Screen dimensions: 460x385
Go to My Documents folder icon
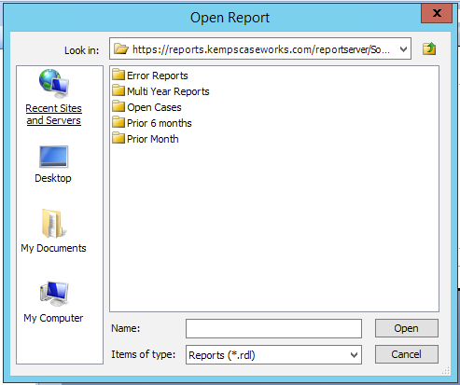point(53,223)
